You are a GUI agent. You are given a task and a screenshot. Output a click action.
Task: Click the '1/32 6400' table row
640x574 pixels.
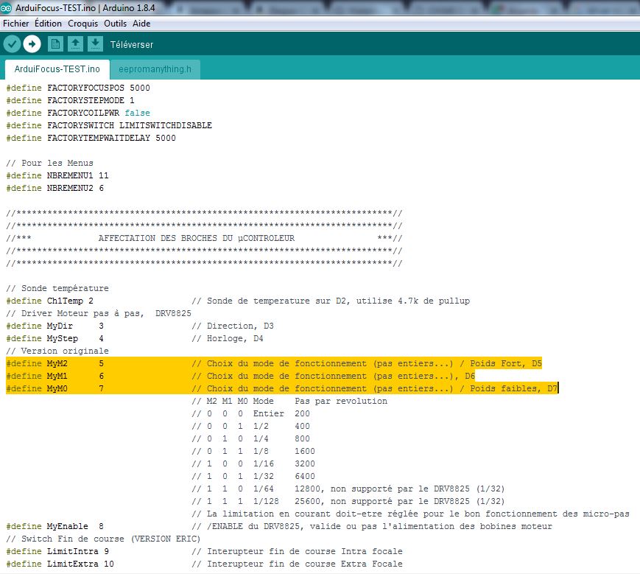253,476
